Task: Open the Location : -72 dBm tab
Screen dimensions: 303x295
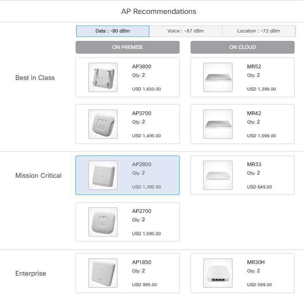Action: (x=259, y=31)
